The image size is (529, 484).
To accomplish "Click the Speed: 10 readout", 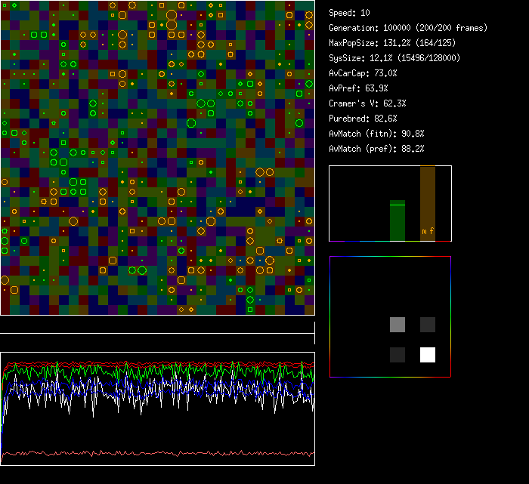I will [x=350, y=13].
